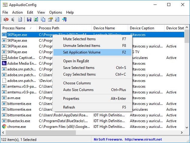Click horizontal scrollbar right arrow

[x=182, y=132]
